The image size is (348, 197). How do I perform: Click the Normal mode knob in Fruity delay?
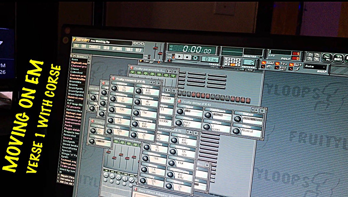236,131
